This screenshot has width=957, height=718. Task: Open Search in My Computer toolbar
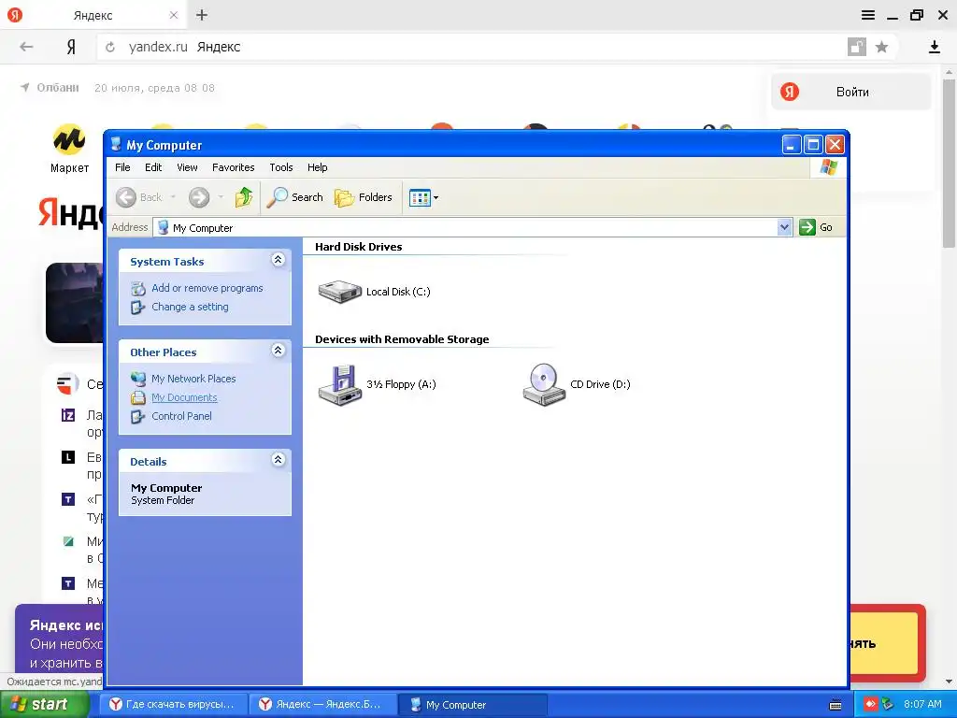click(x=295, y=197)
